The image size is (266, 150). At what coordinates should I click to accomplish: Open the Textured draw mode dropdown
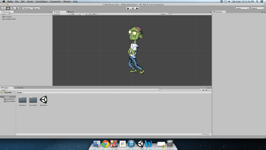[62, 14]
